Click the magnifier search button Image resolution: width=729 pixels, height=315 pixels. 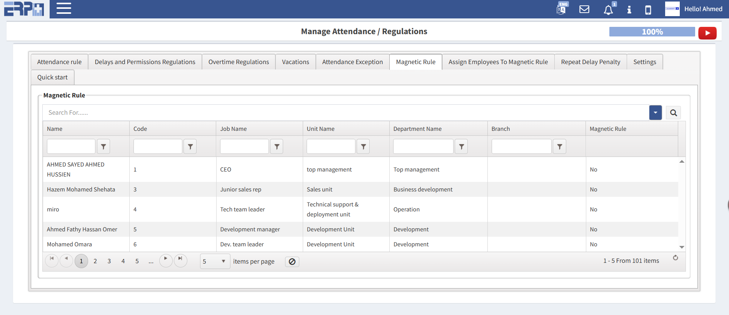tap(673, 113)
